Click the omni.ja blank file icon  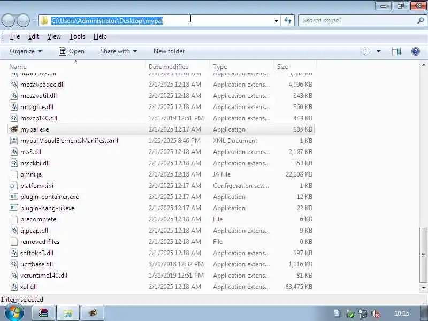tap(14, 174)
